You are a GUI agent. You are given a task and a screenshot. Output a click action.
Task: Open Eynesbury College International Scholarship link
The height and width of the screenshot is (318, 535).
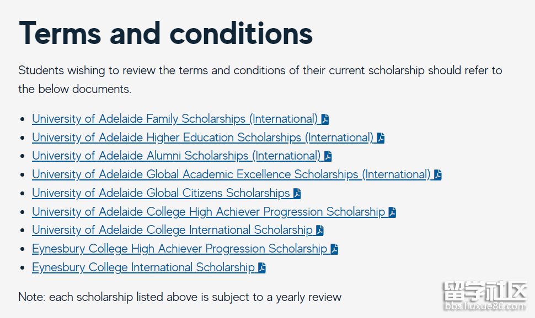143,267
